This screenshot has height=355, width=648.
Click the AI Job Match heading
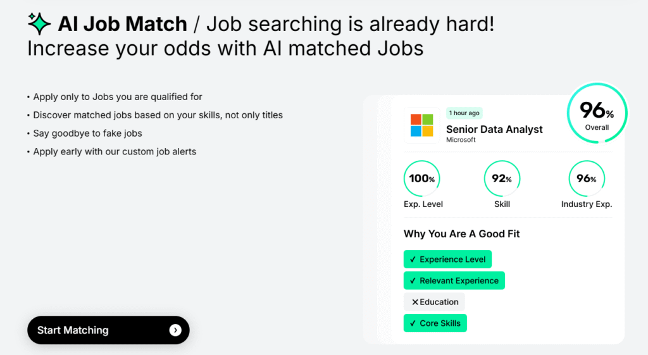[122, 24]
